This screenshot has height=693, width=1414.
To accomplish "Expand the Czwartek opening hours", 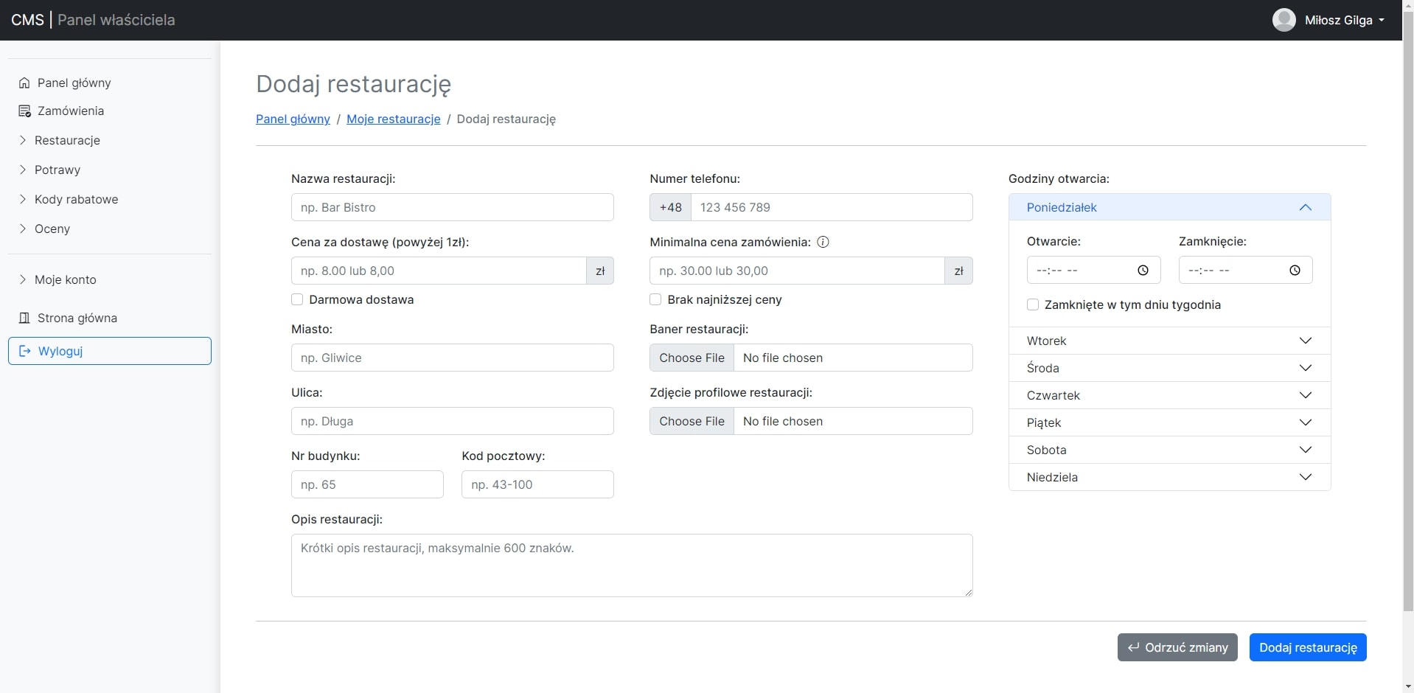I will pyautogui.click(x=1169, y=395).
